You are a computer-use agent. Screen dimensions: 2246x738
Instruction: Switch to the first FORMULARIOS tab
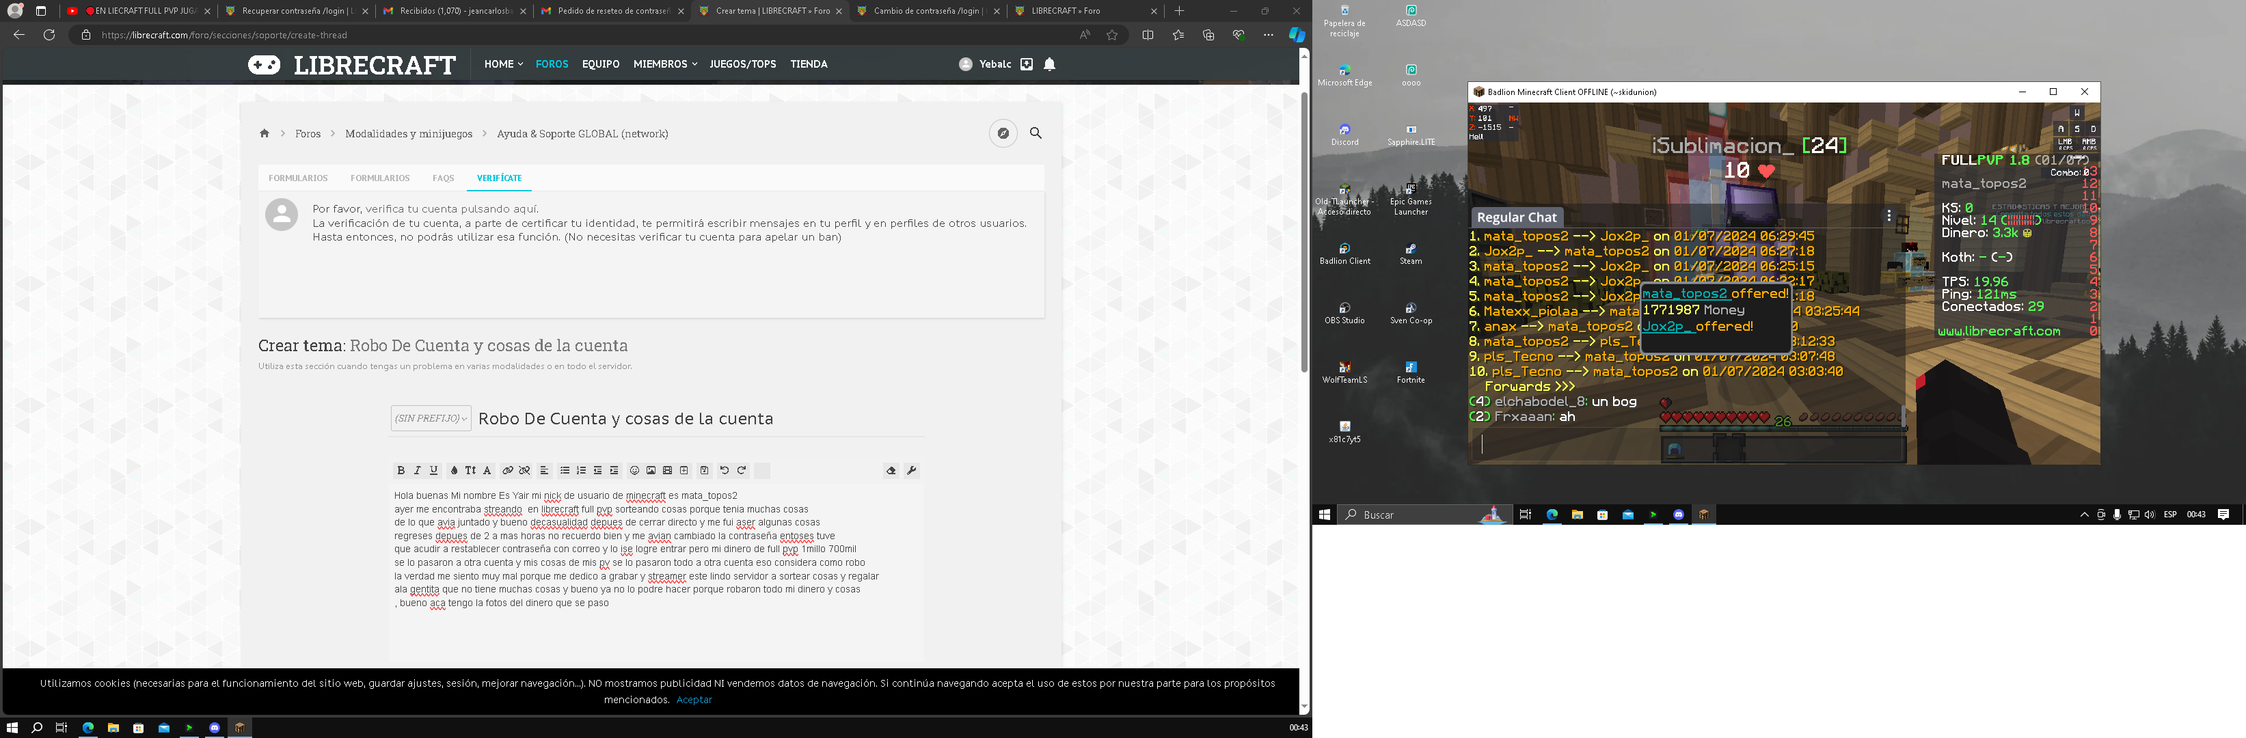tap(298, 178)
